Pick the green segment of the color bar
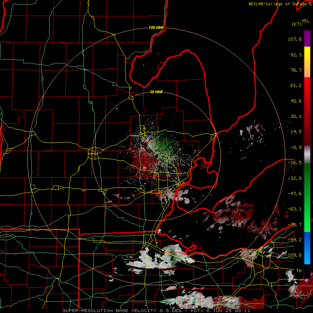 [x=307, y=198]
